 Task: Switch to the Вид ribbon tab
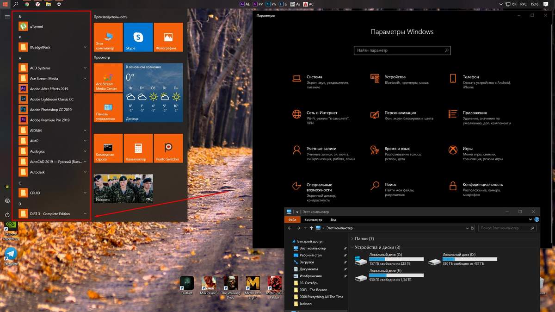click(x=333, y=220)
